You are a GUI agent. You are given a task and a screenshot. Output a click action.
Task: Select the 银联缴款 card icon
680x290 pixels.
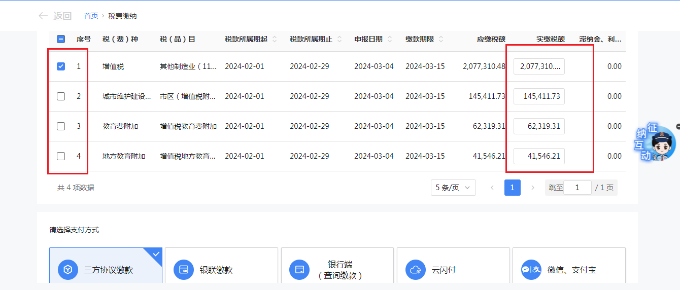tap(184, 270)
